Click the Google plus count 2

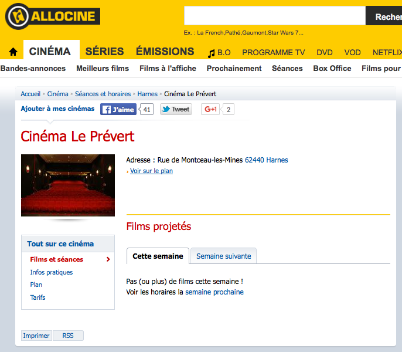click(229, 110)
